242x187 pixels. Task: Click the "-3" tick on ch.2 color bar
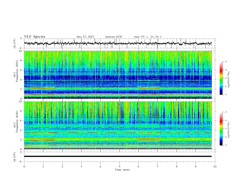[226, 112]
